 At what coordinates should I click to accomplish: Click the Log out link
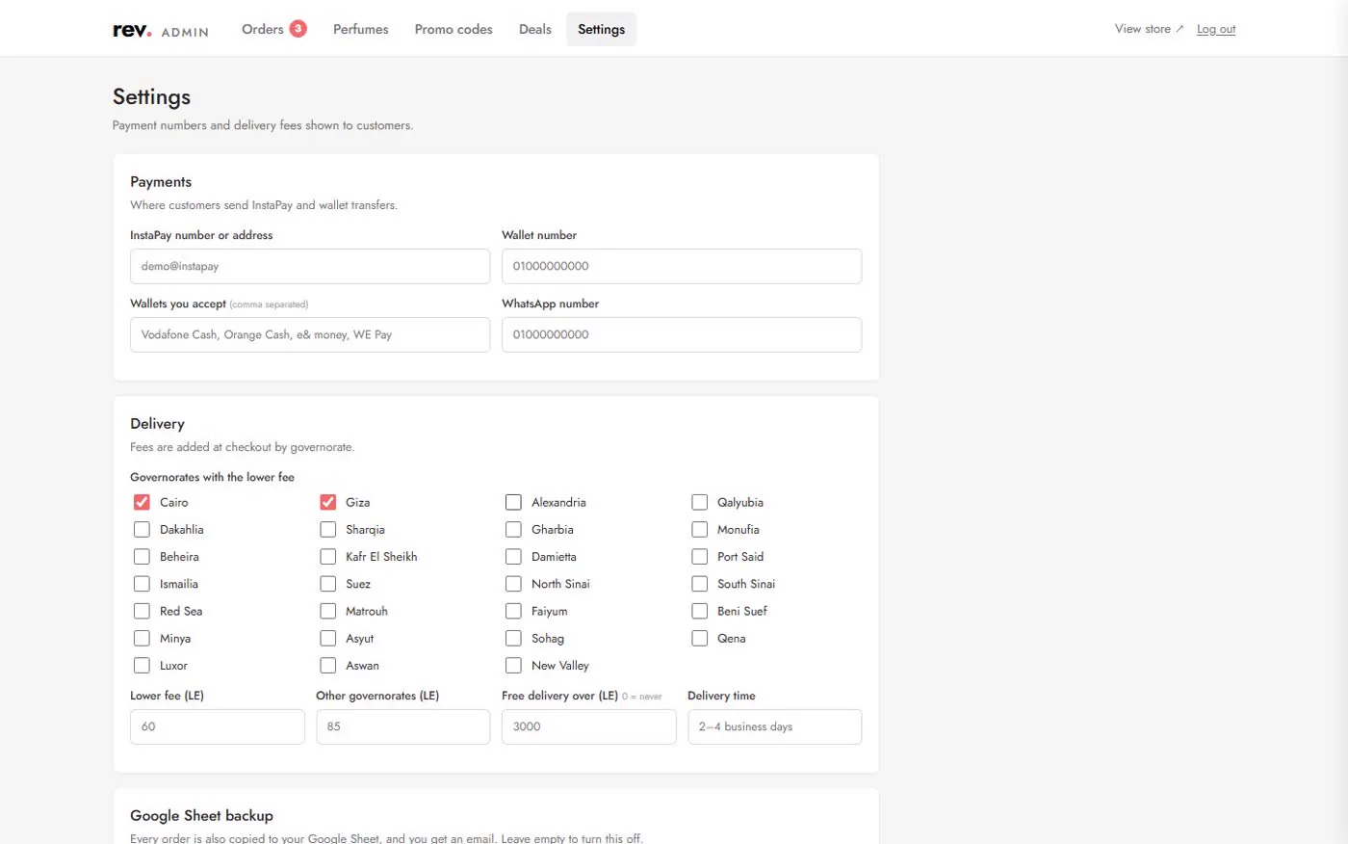1216,29
